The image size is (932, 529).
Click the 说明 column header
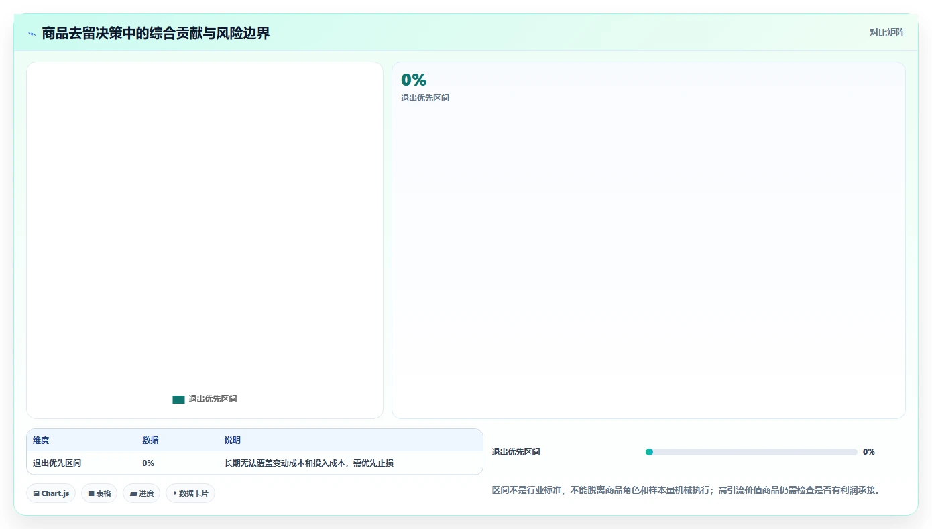coord(233,440)
